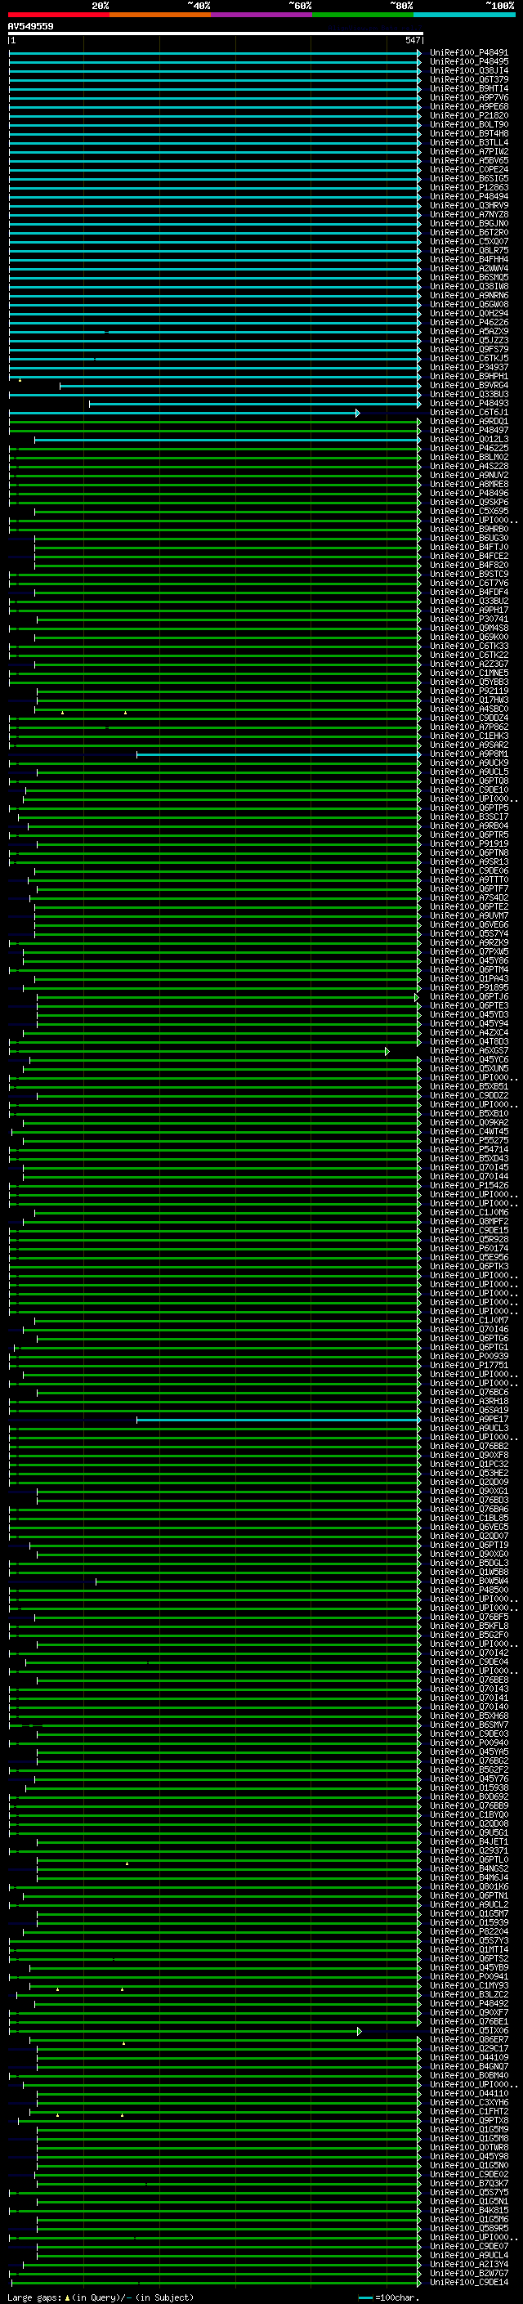Open the UniRef100_P48494 entry

click(469, 197)
